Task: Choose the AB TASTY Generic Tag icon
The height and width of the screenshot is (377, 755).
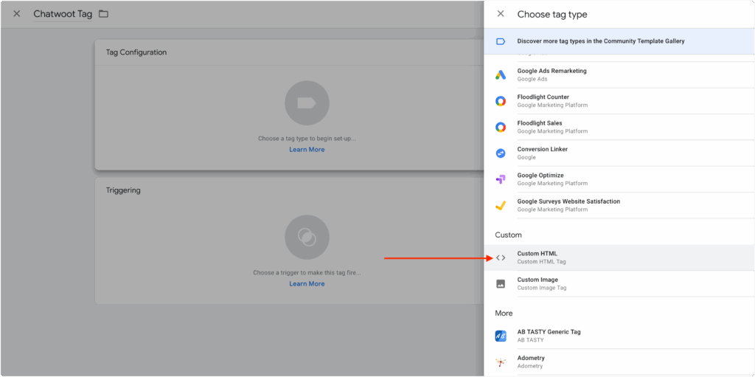Action: (501, 336)
